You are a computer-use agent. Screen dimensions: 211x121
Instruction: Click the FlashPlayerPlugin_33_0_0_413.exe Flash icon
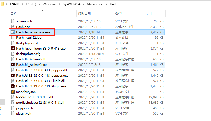coord(13,48)
